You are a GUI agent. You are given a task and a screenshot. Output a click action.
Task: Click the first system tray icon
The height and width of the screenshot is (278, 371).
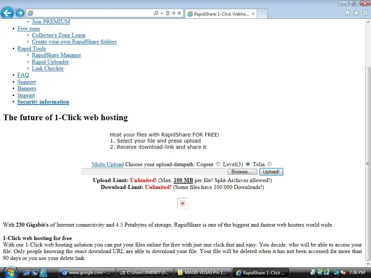[313, 272]
